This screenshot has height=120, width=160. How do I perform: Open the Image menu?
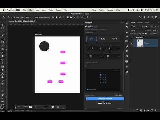[x=37, y=10]
